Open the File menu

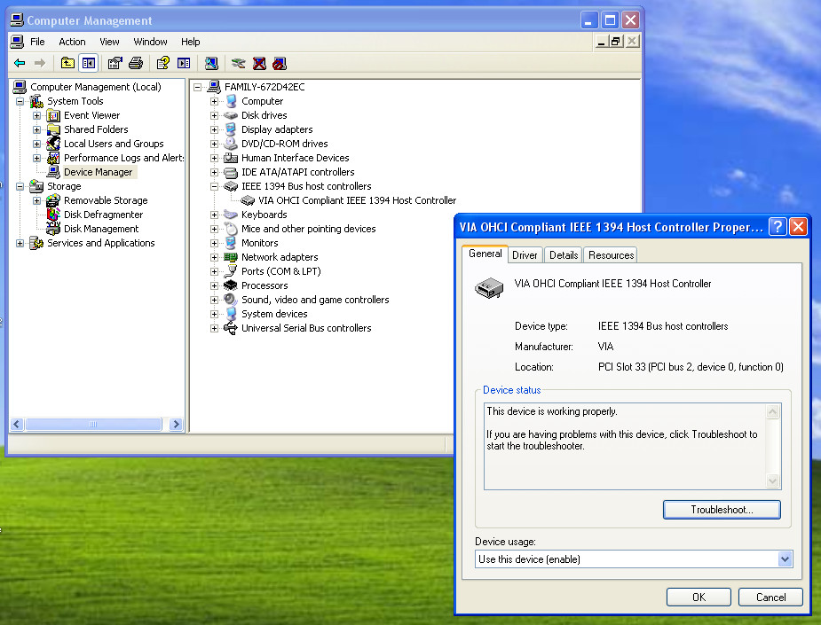tap(37, 42)
